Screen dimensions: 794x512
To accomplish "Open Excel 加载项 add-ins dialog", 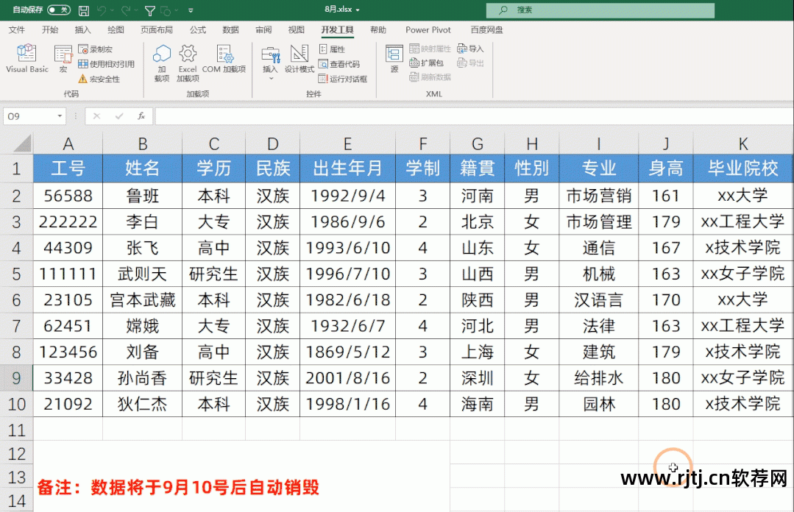I will point(188,59).
